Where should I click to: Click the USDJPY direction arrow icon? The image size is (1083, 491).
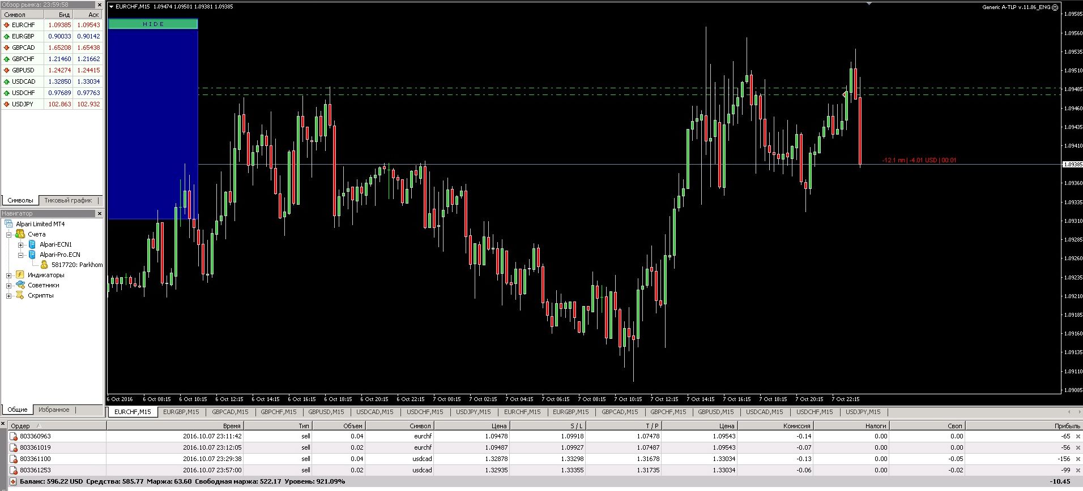tap(6, 104)
